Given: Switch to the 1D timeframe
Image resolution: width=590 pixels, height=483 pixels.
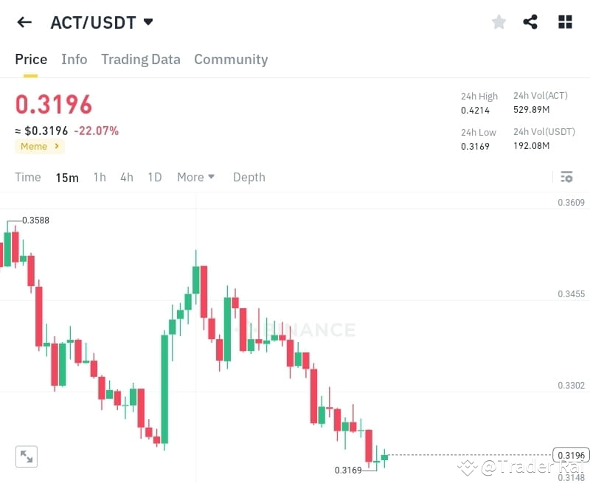Looking at the screenshot, I should click(x=155, y=177).
